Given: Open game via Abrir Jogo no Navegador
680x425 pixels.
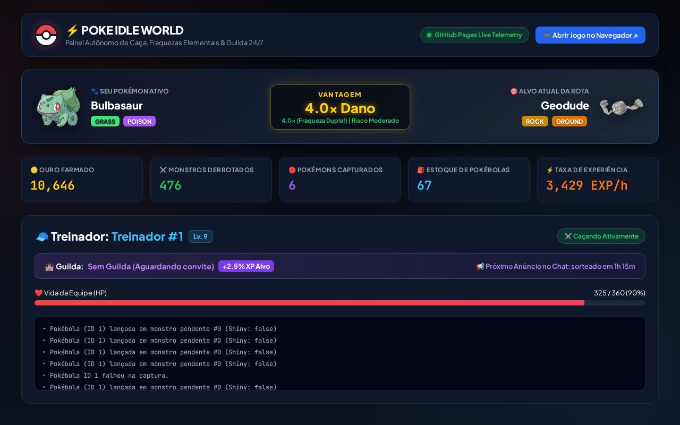Looking at the screenshot, I should click(x=590, y=35).
